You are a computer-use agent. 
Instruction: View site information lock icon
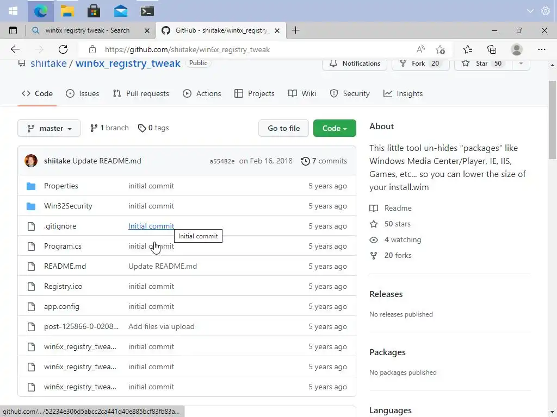coord(92,49)
